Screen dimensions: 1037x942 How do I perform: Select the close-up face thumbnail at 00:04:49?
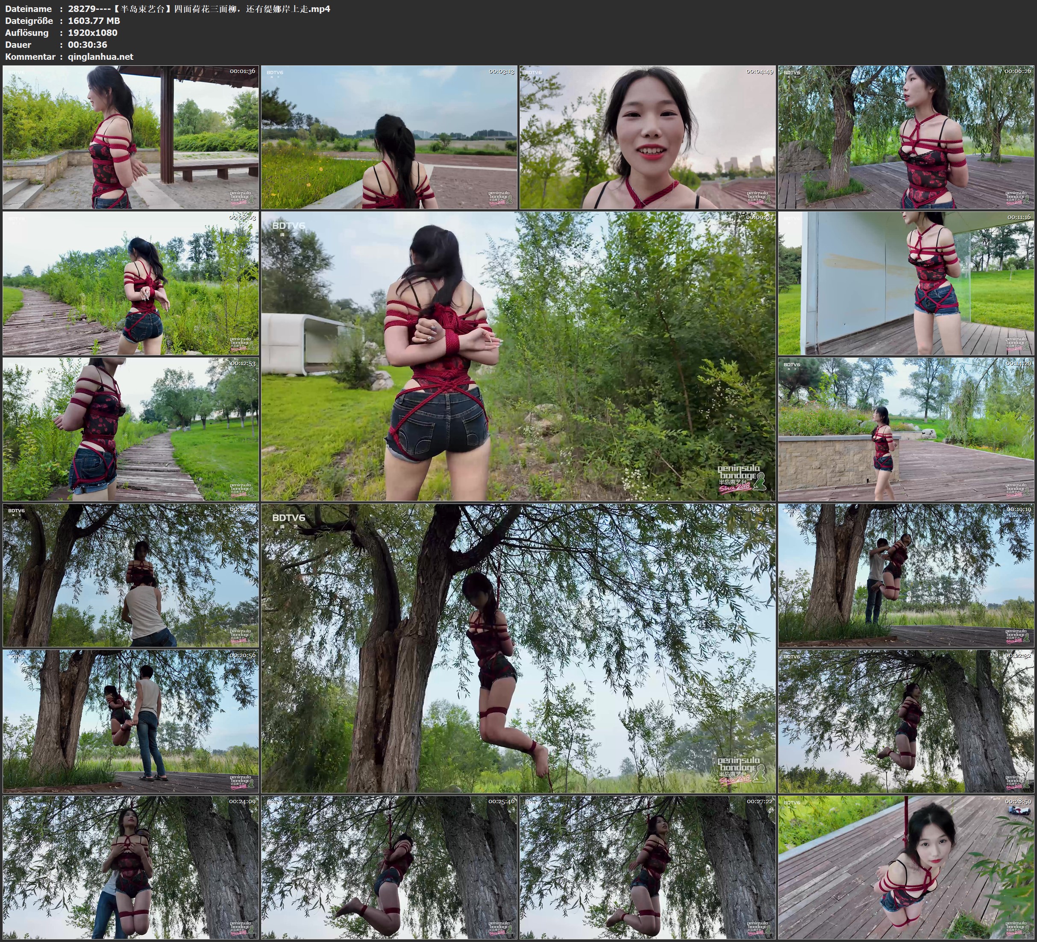coord(648,137)
